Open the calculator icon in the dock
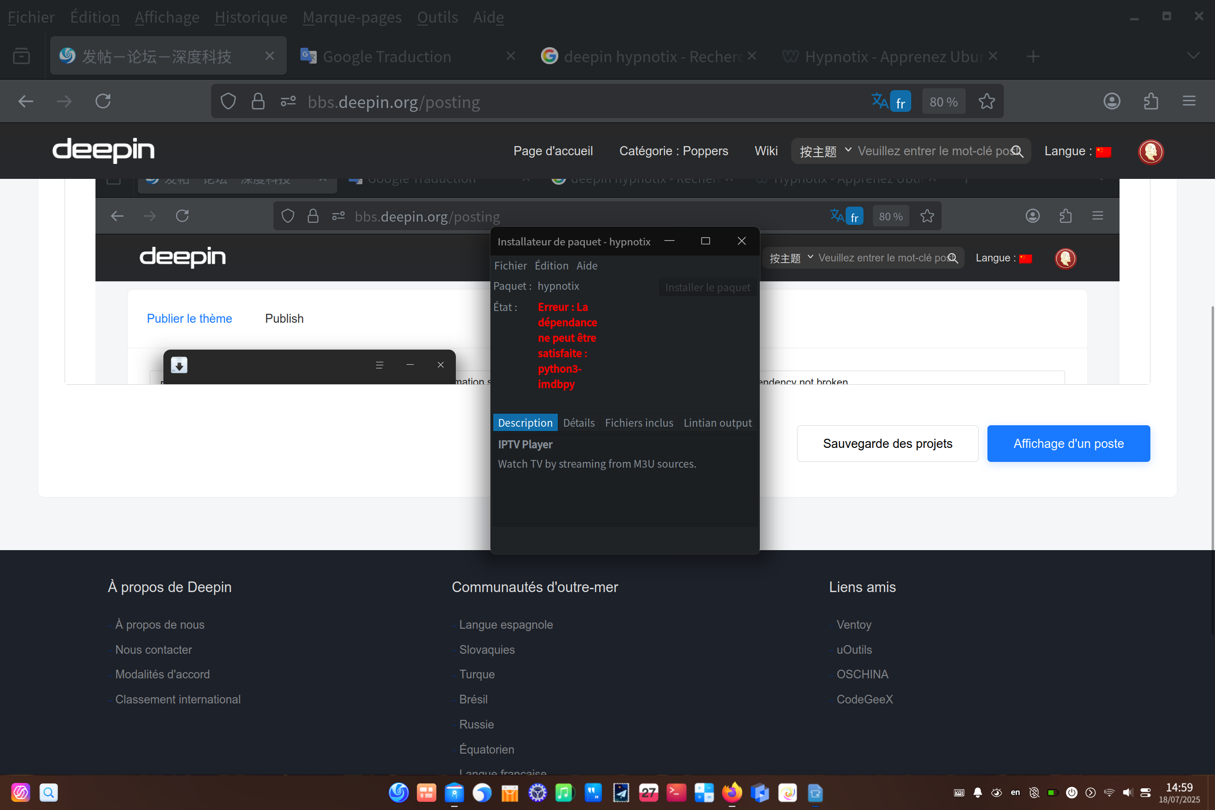Viewport: 1215px width, 810px height. point(704,793)
